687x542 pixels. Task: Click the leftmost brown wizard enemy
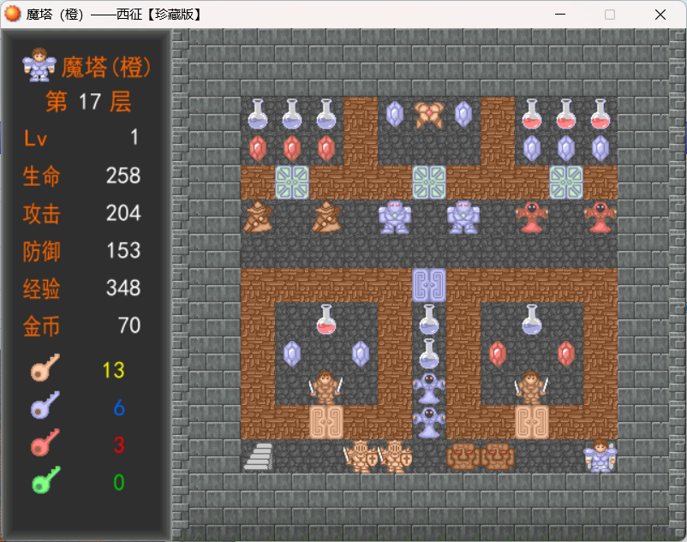click(258, 217)
